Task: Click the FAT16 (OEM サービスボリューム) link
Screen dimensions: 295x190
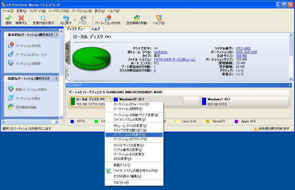Action: pyautogui.click(x=175, y=59)
